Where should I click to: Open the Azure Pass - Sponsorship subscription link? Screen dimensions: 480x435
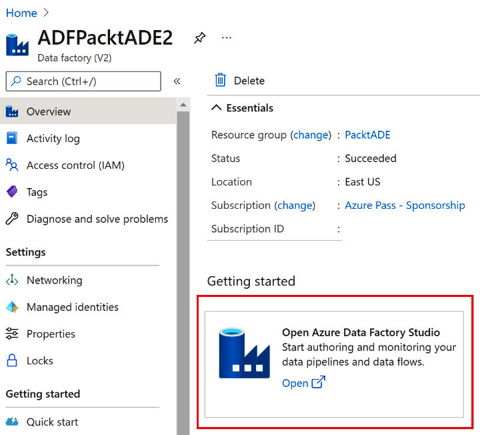tap(405, 205)
